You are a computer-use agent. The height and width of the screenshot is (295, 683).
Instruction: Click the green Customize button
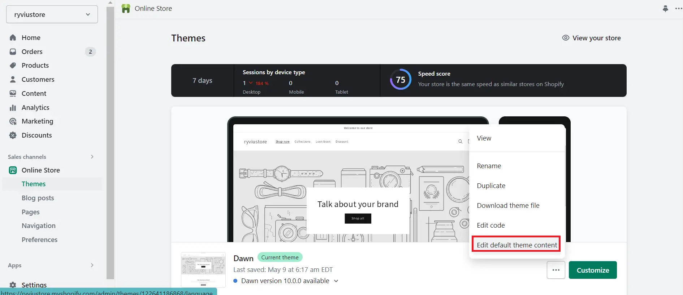[593, 270]
